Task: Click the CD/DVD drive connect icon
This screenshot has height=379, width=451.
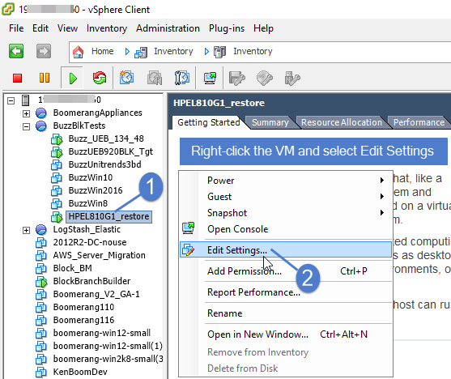Action: pyautogui.click(x=265, y=78)
